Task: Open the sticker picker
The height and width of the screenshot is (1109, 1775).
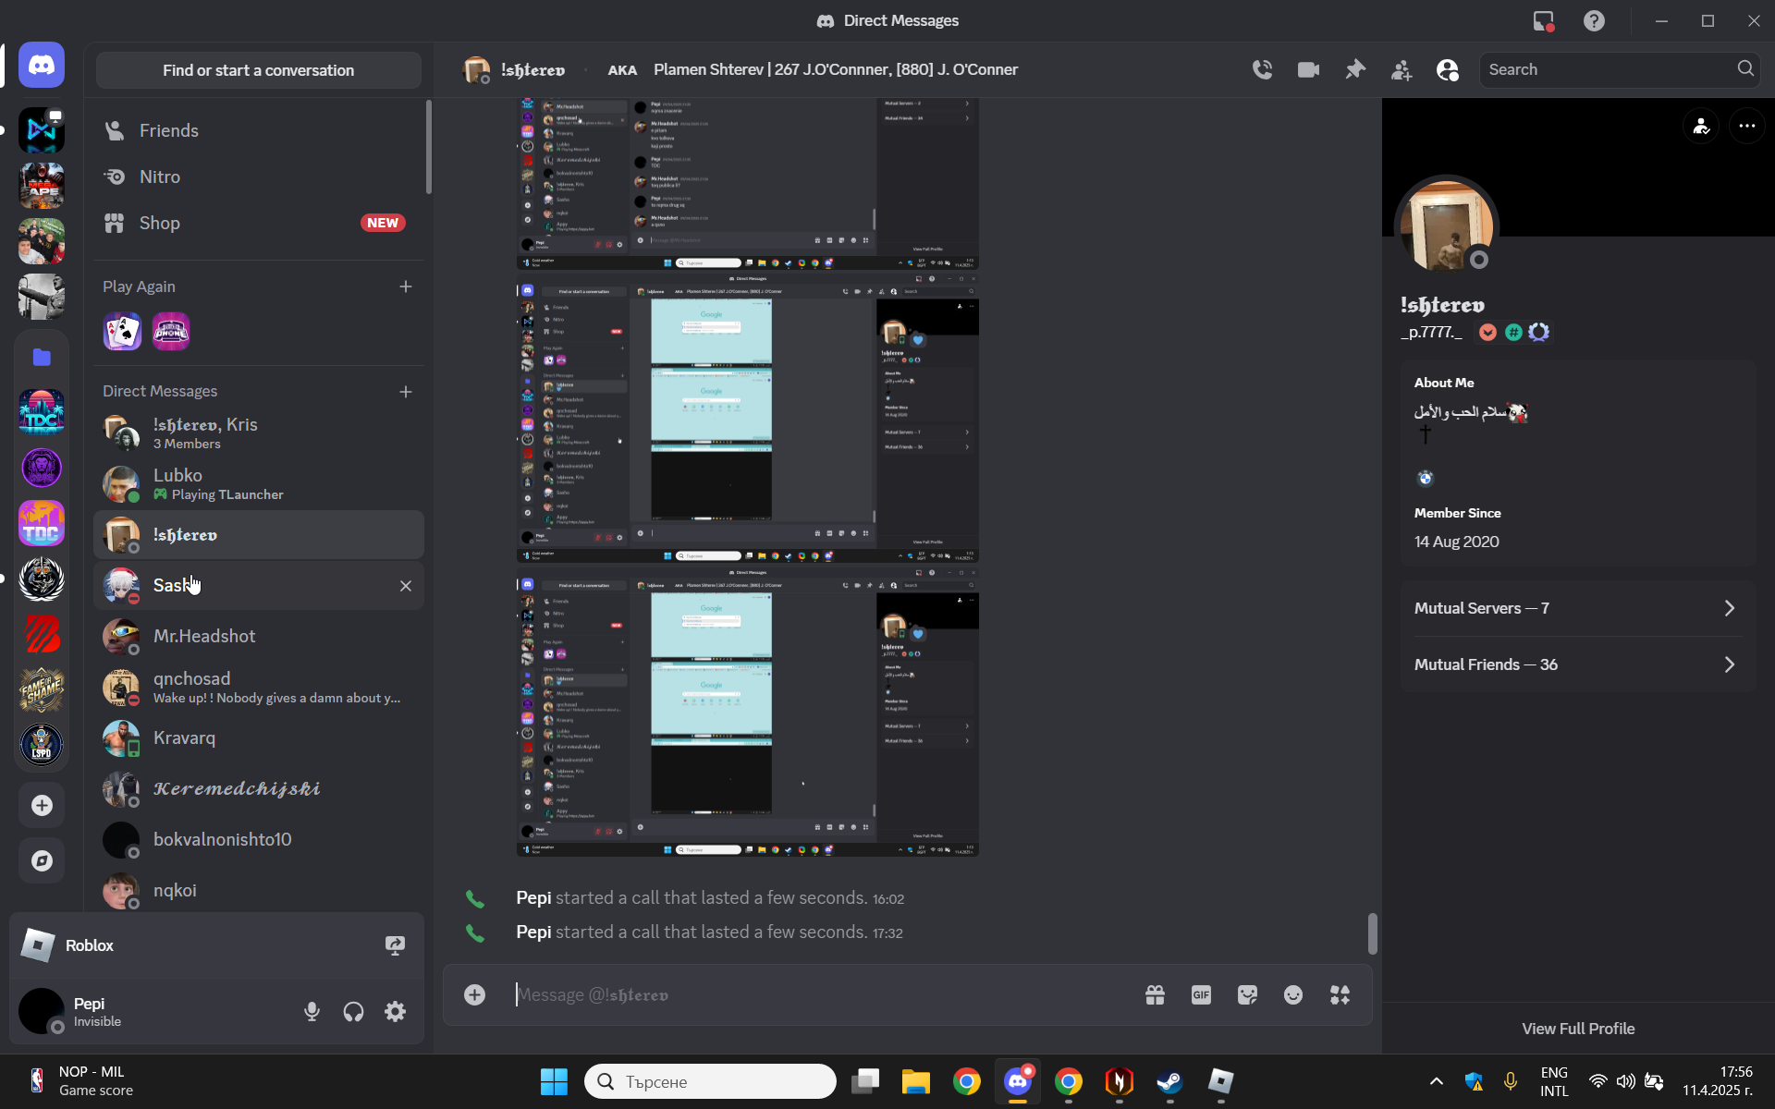Action: tap(1247, 995)
